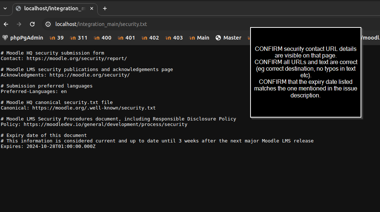The width and height of the screenshot is (380, 212).
Task: Open the Main Moodle bookmark
Action: coord(199,38)
